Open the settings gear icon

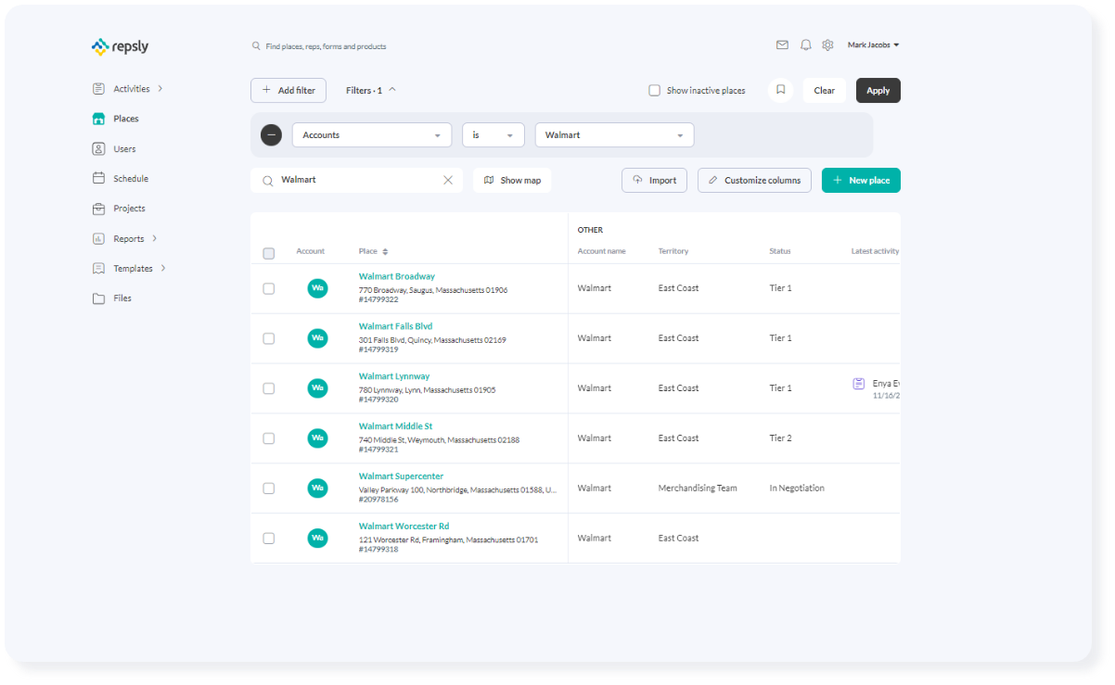click(x=828, y=44)
